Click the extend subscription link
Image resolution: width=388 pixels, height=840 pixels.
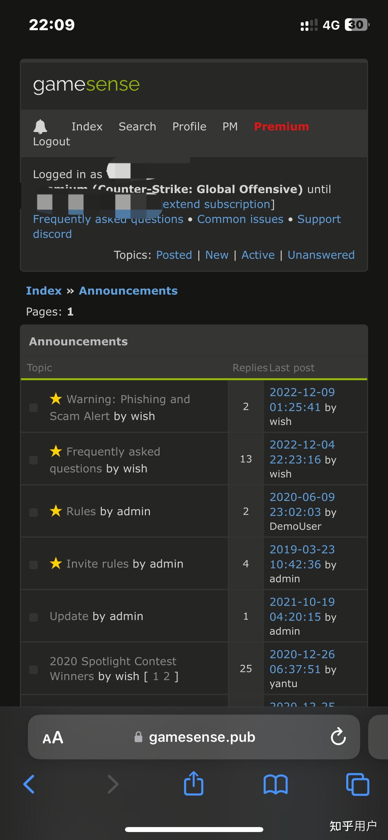(x=217, y=204)
